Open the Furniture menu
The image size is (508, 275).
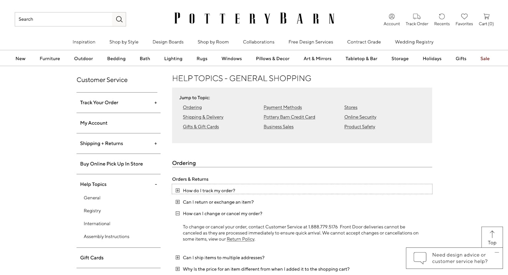coord(50,59)
